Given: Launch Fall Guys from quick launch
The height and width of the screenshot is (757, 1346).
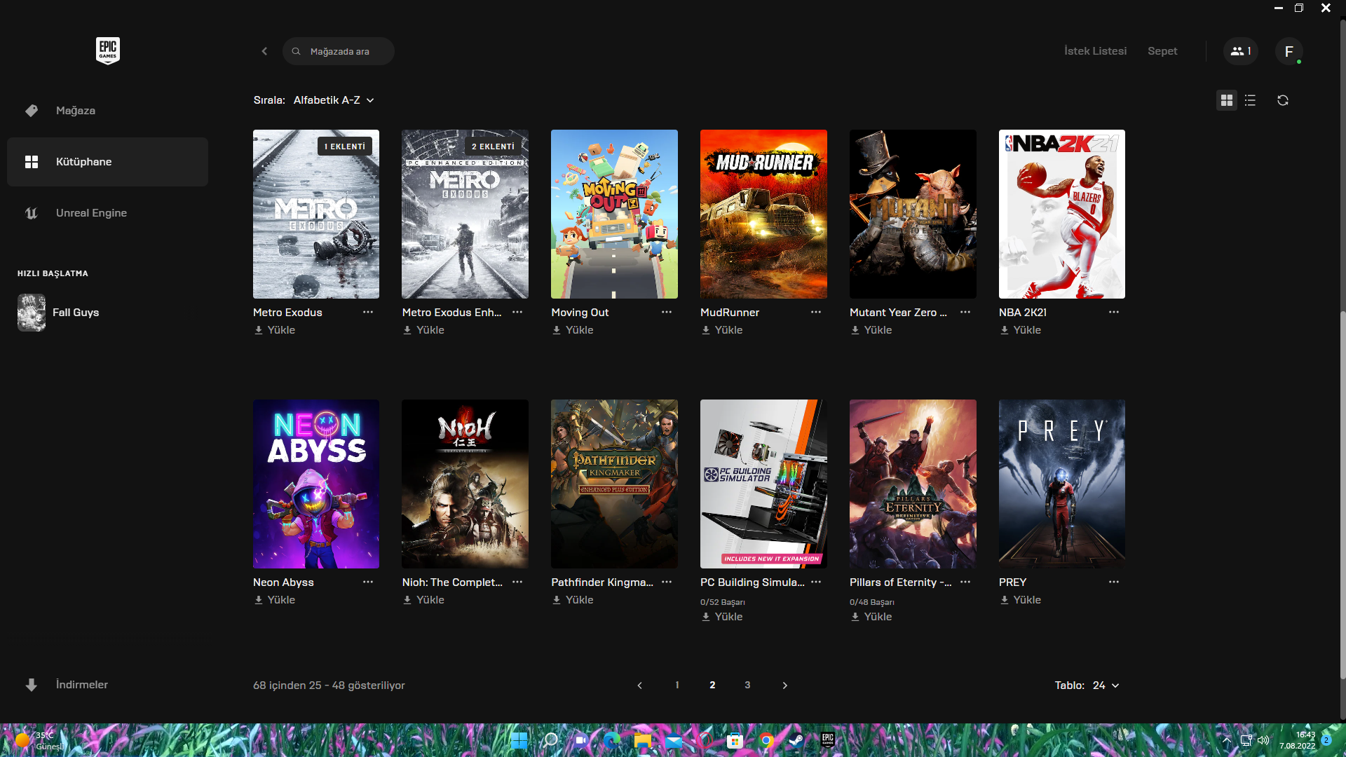Looking at the screenshot, I should [x=59, y=313].
